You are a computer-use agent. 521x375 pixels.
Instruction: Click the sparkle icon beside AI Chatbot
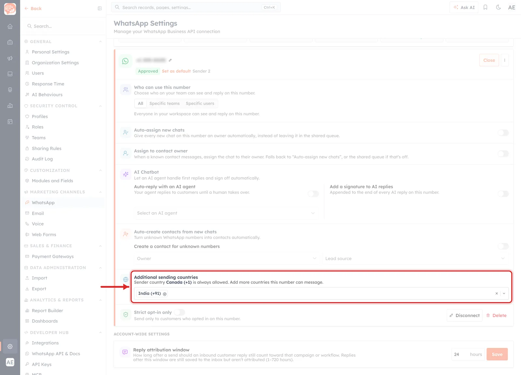point(126,174)
